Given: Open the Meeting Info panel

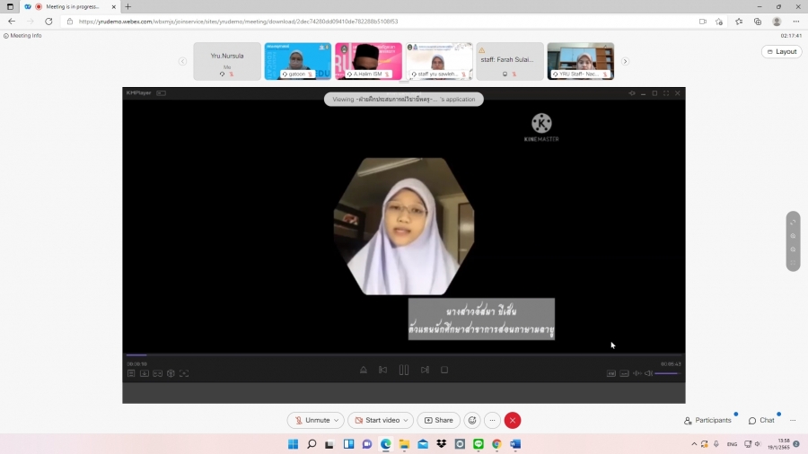Looking at the screenshot, I should (22, 36).
